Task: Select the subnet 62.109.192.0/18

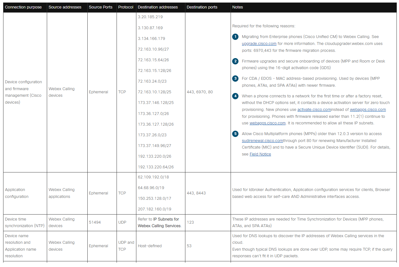Action: tap(153, 177)
